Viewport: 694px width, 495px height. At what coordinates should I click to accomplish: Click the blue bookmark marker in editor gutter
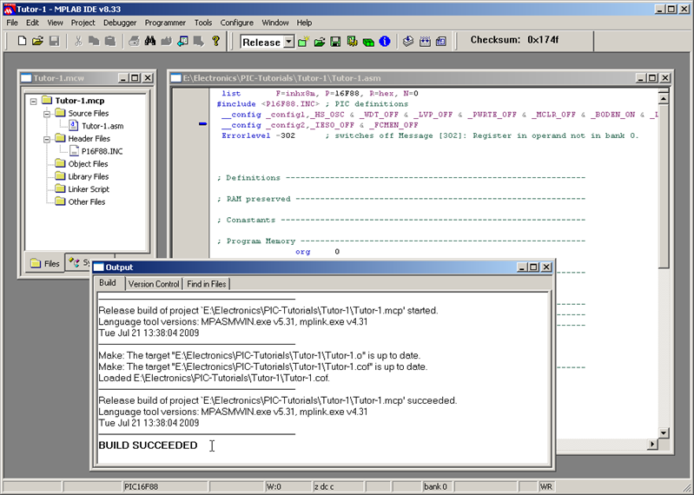(202, 124)
